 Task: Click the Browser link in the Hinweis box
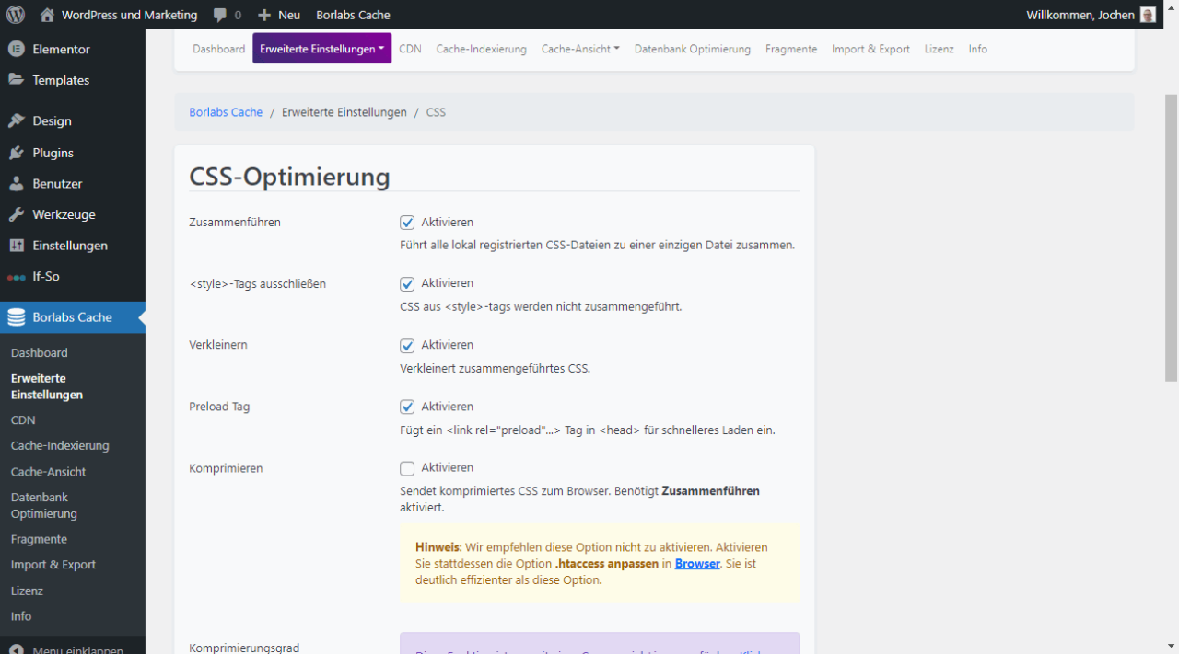click(697, 564)
